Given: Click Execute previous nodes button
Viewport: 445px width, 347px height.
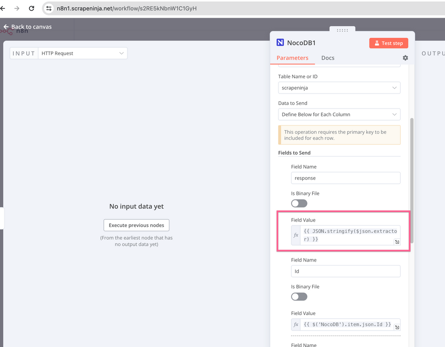Looking at the screenshot, I should [x=136, y=226].
